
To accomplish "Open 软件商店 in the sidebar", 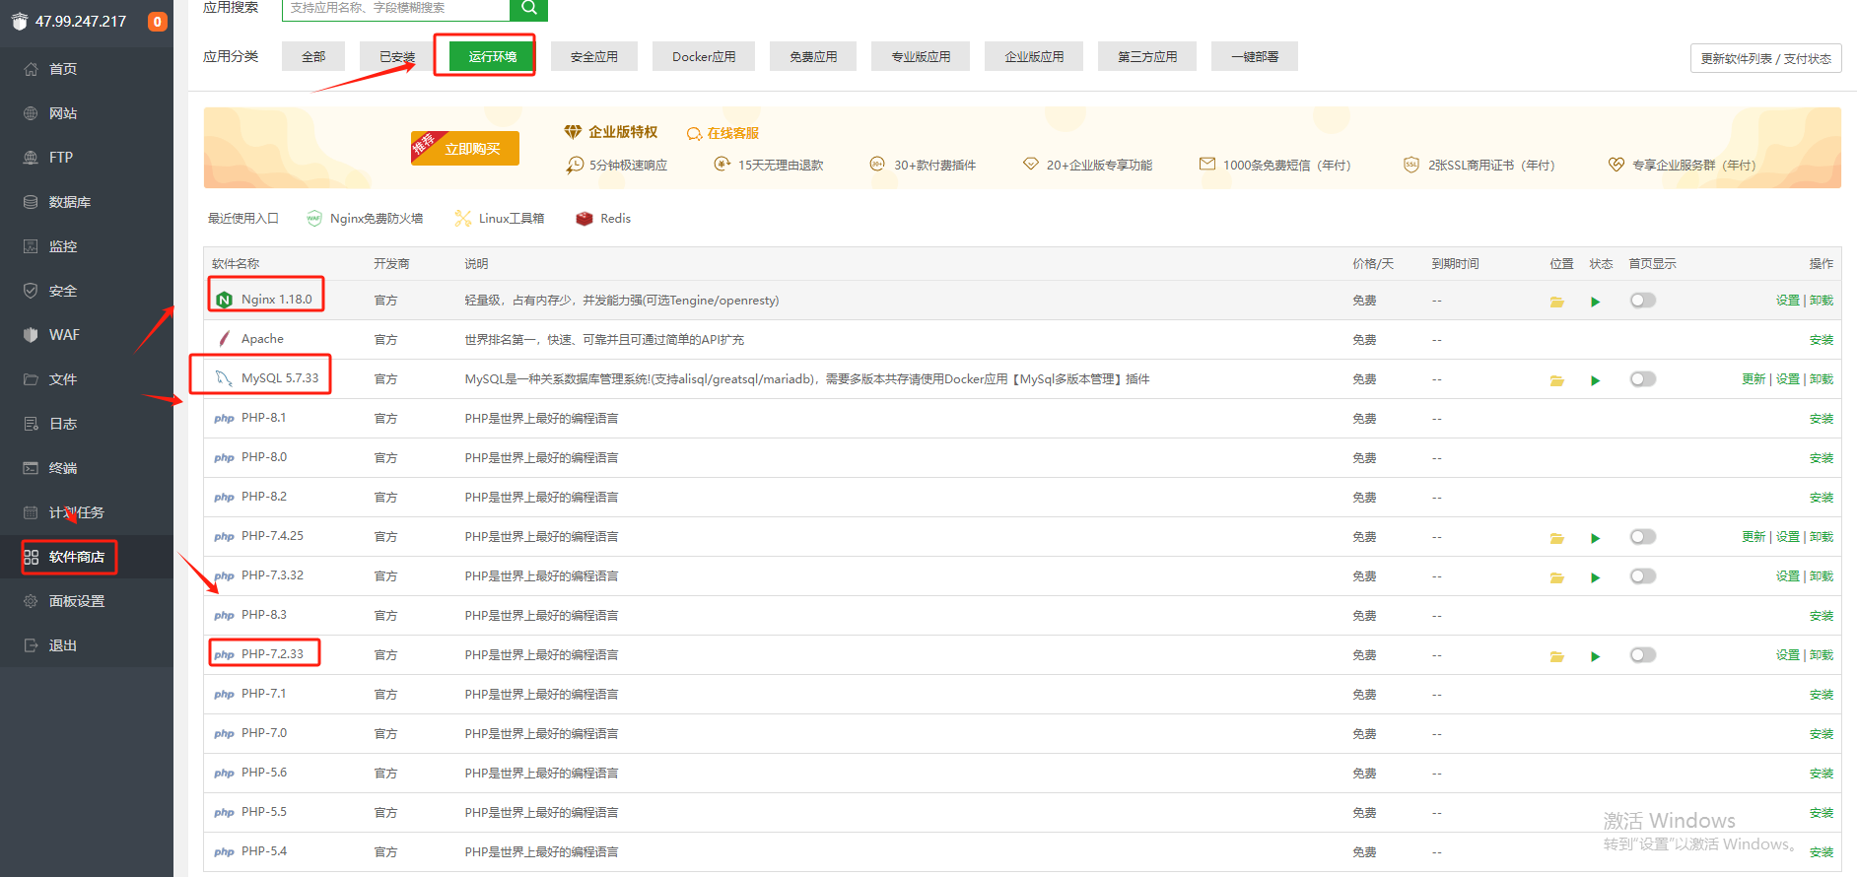I will 76,557.
